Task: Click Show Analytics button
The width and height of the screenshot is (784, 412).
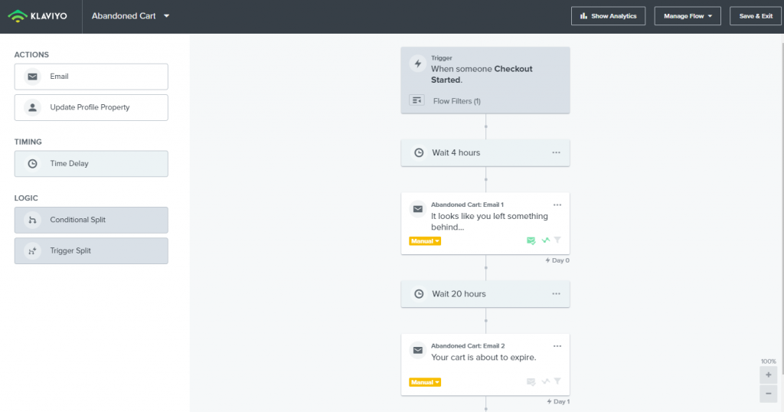Action: tap(608, 16)
